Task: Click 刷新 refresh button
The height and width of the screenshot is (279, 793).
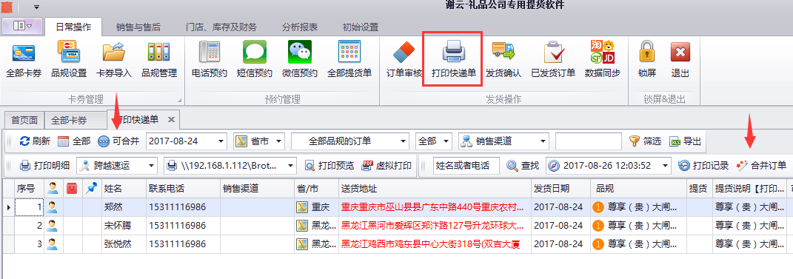Action: (x=34, y=141)
